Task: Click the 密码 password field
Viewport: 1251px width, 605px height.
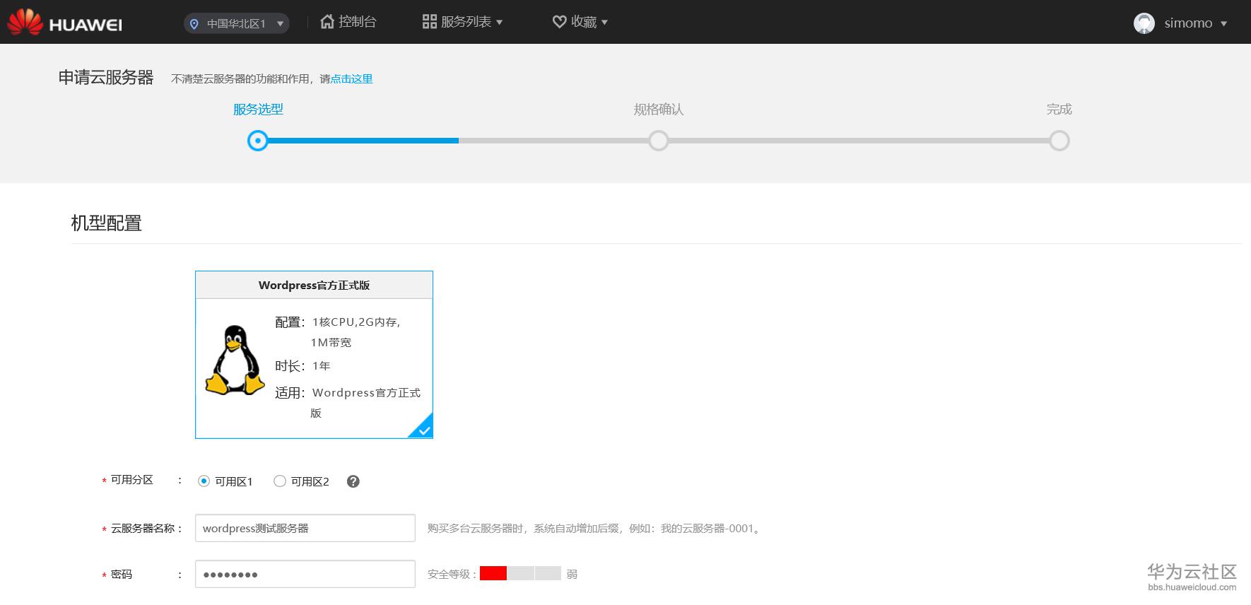Action: [305, 574]
